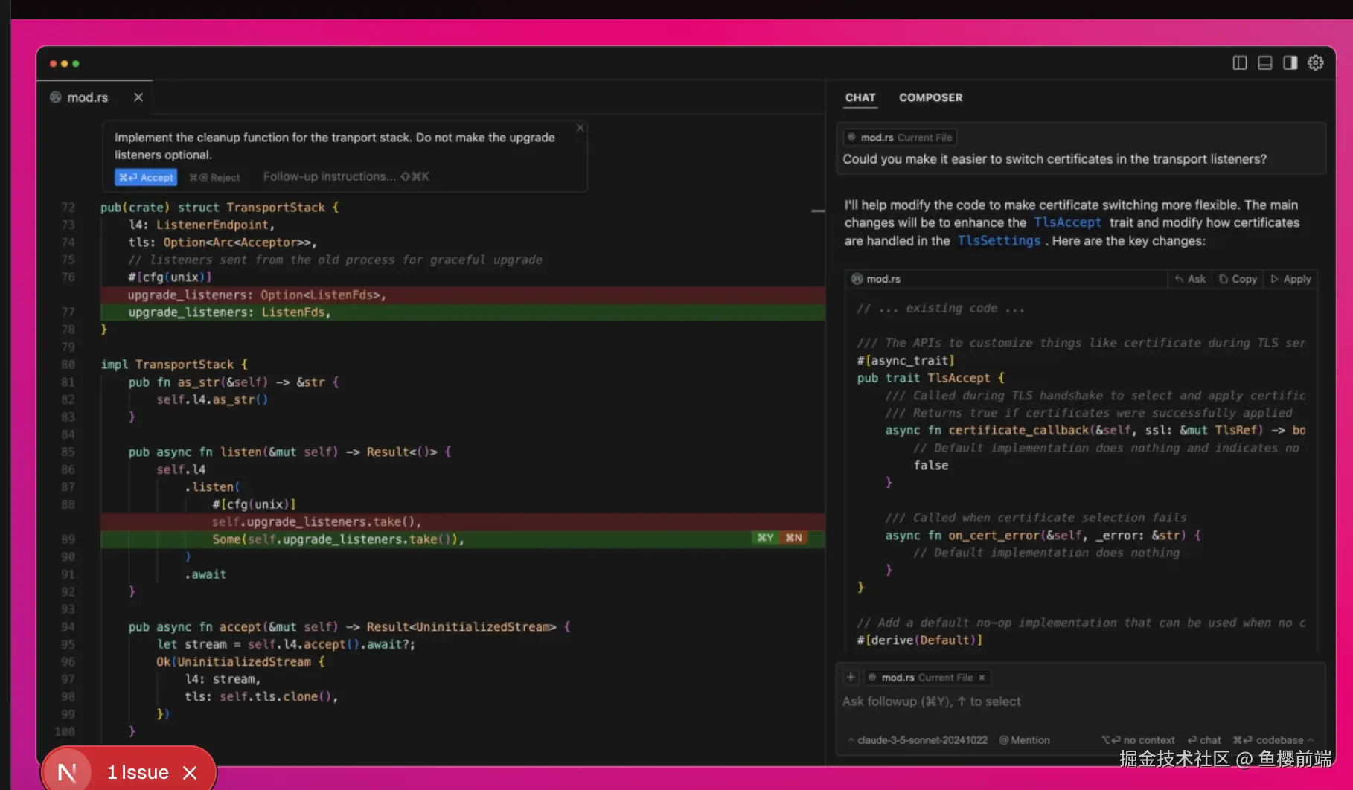This screenshot has width=1353, height=790.
Task: Click 'pub trait TlsAccept {' in chat code
Action: pyautogui.click(x=930, y=378)
